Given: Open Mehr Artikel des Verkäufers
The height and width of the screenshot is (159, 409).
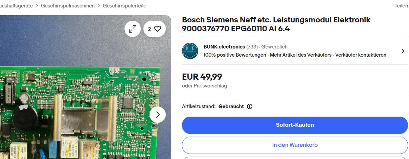Looking at the screenshot, I should [x=300, y=55].
